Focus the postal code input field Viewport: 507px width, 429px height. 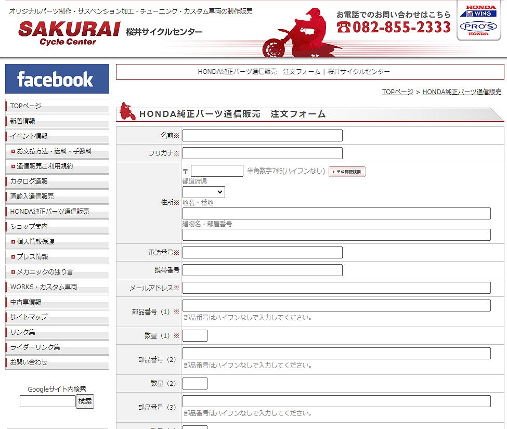pos(217,171)
